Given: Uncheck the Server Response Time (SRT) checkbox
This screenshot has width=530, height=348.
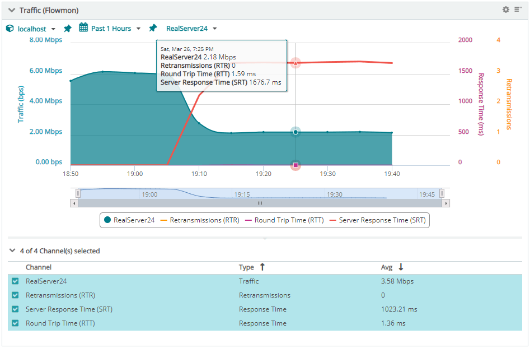Looking at the screenshot, I should [x=15, y=309].
